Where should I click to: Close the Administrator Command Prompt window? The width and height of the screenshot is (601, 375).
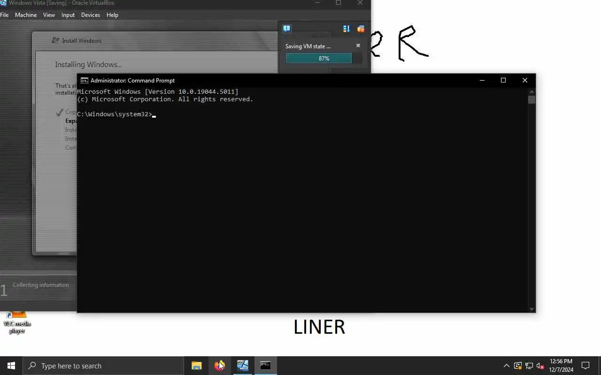525,81
